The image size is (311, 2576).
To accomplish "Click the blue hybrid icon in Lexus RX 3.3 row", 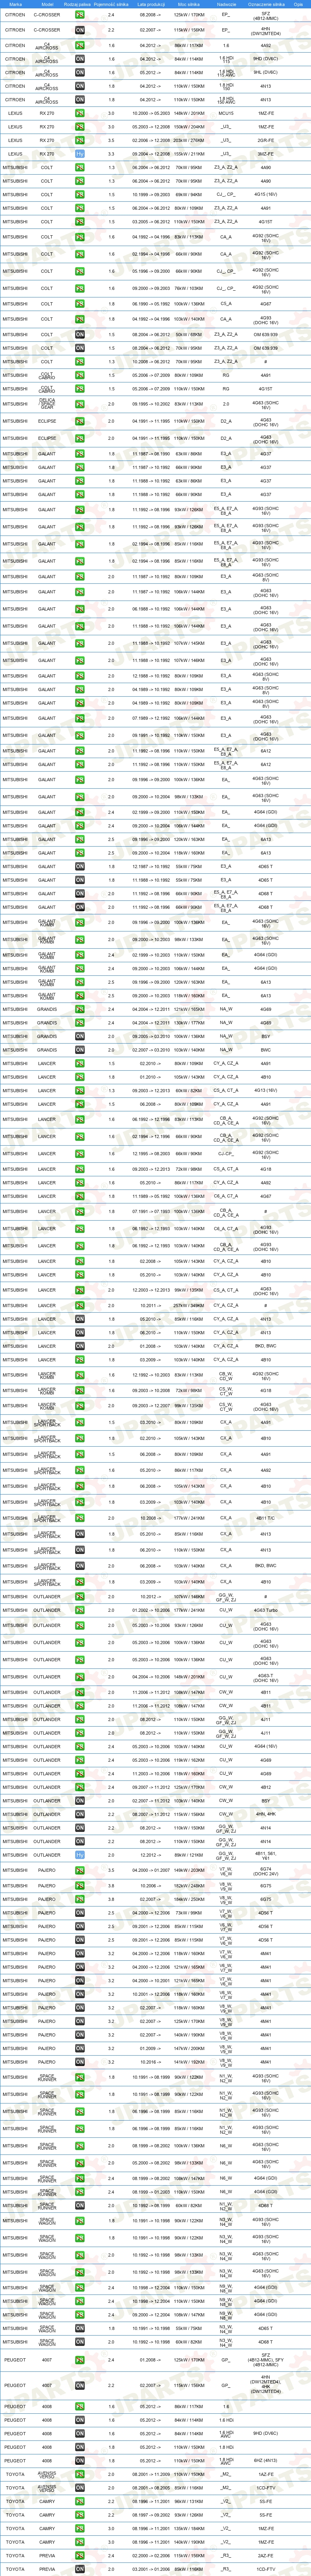I will [x=80, y=154].
